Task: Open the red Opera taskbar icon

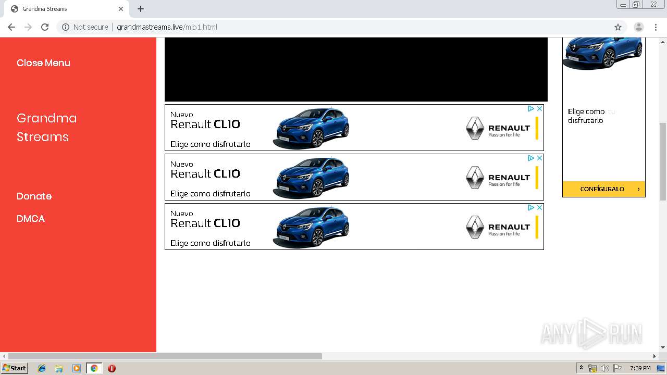Action: coord(112,368)
